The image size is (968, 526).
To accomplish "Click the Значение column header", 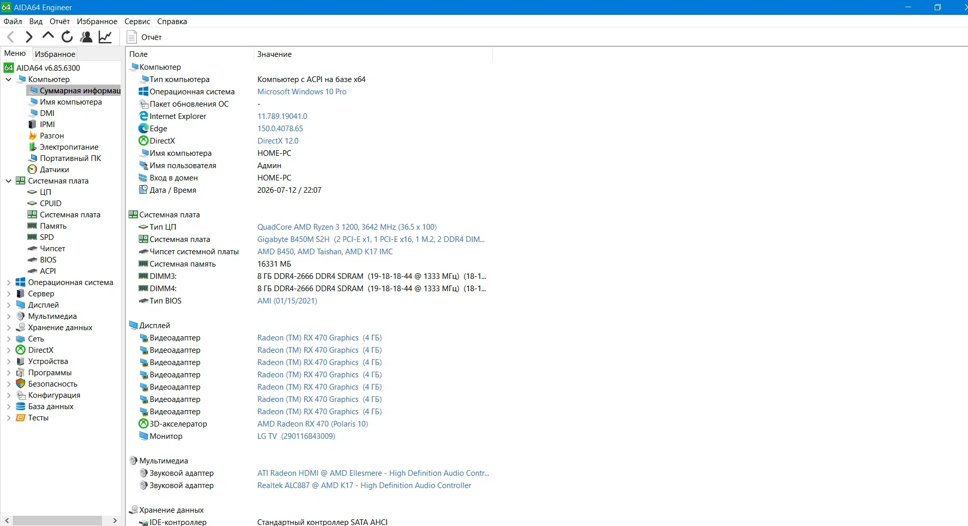I will (373, 54).
